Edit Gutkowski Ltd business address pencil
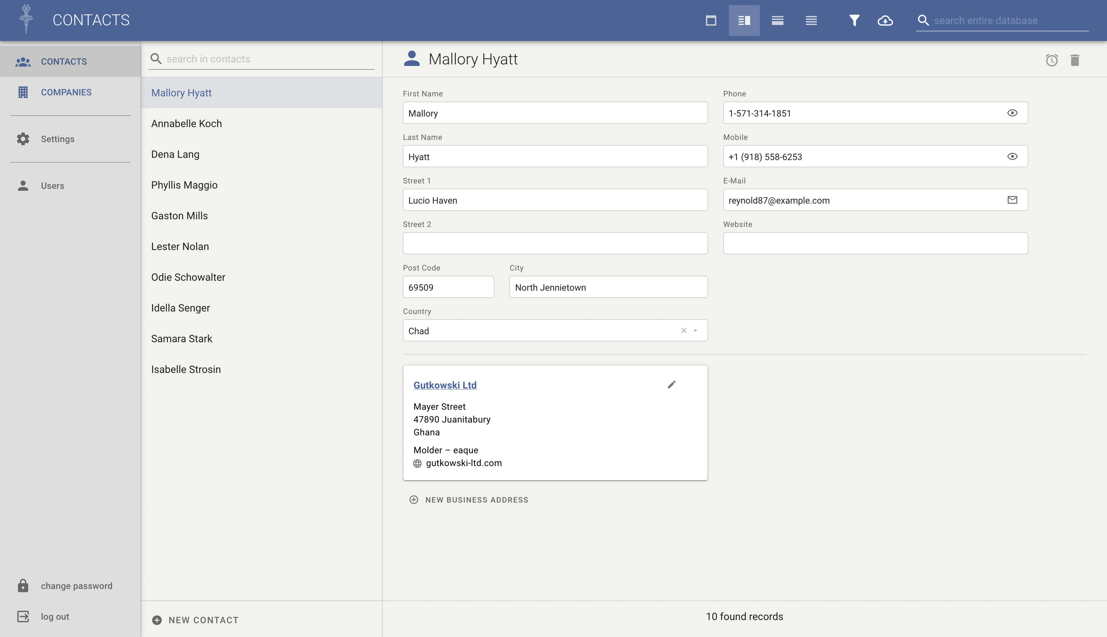 [671, 384]
